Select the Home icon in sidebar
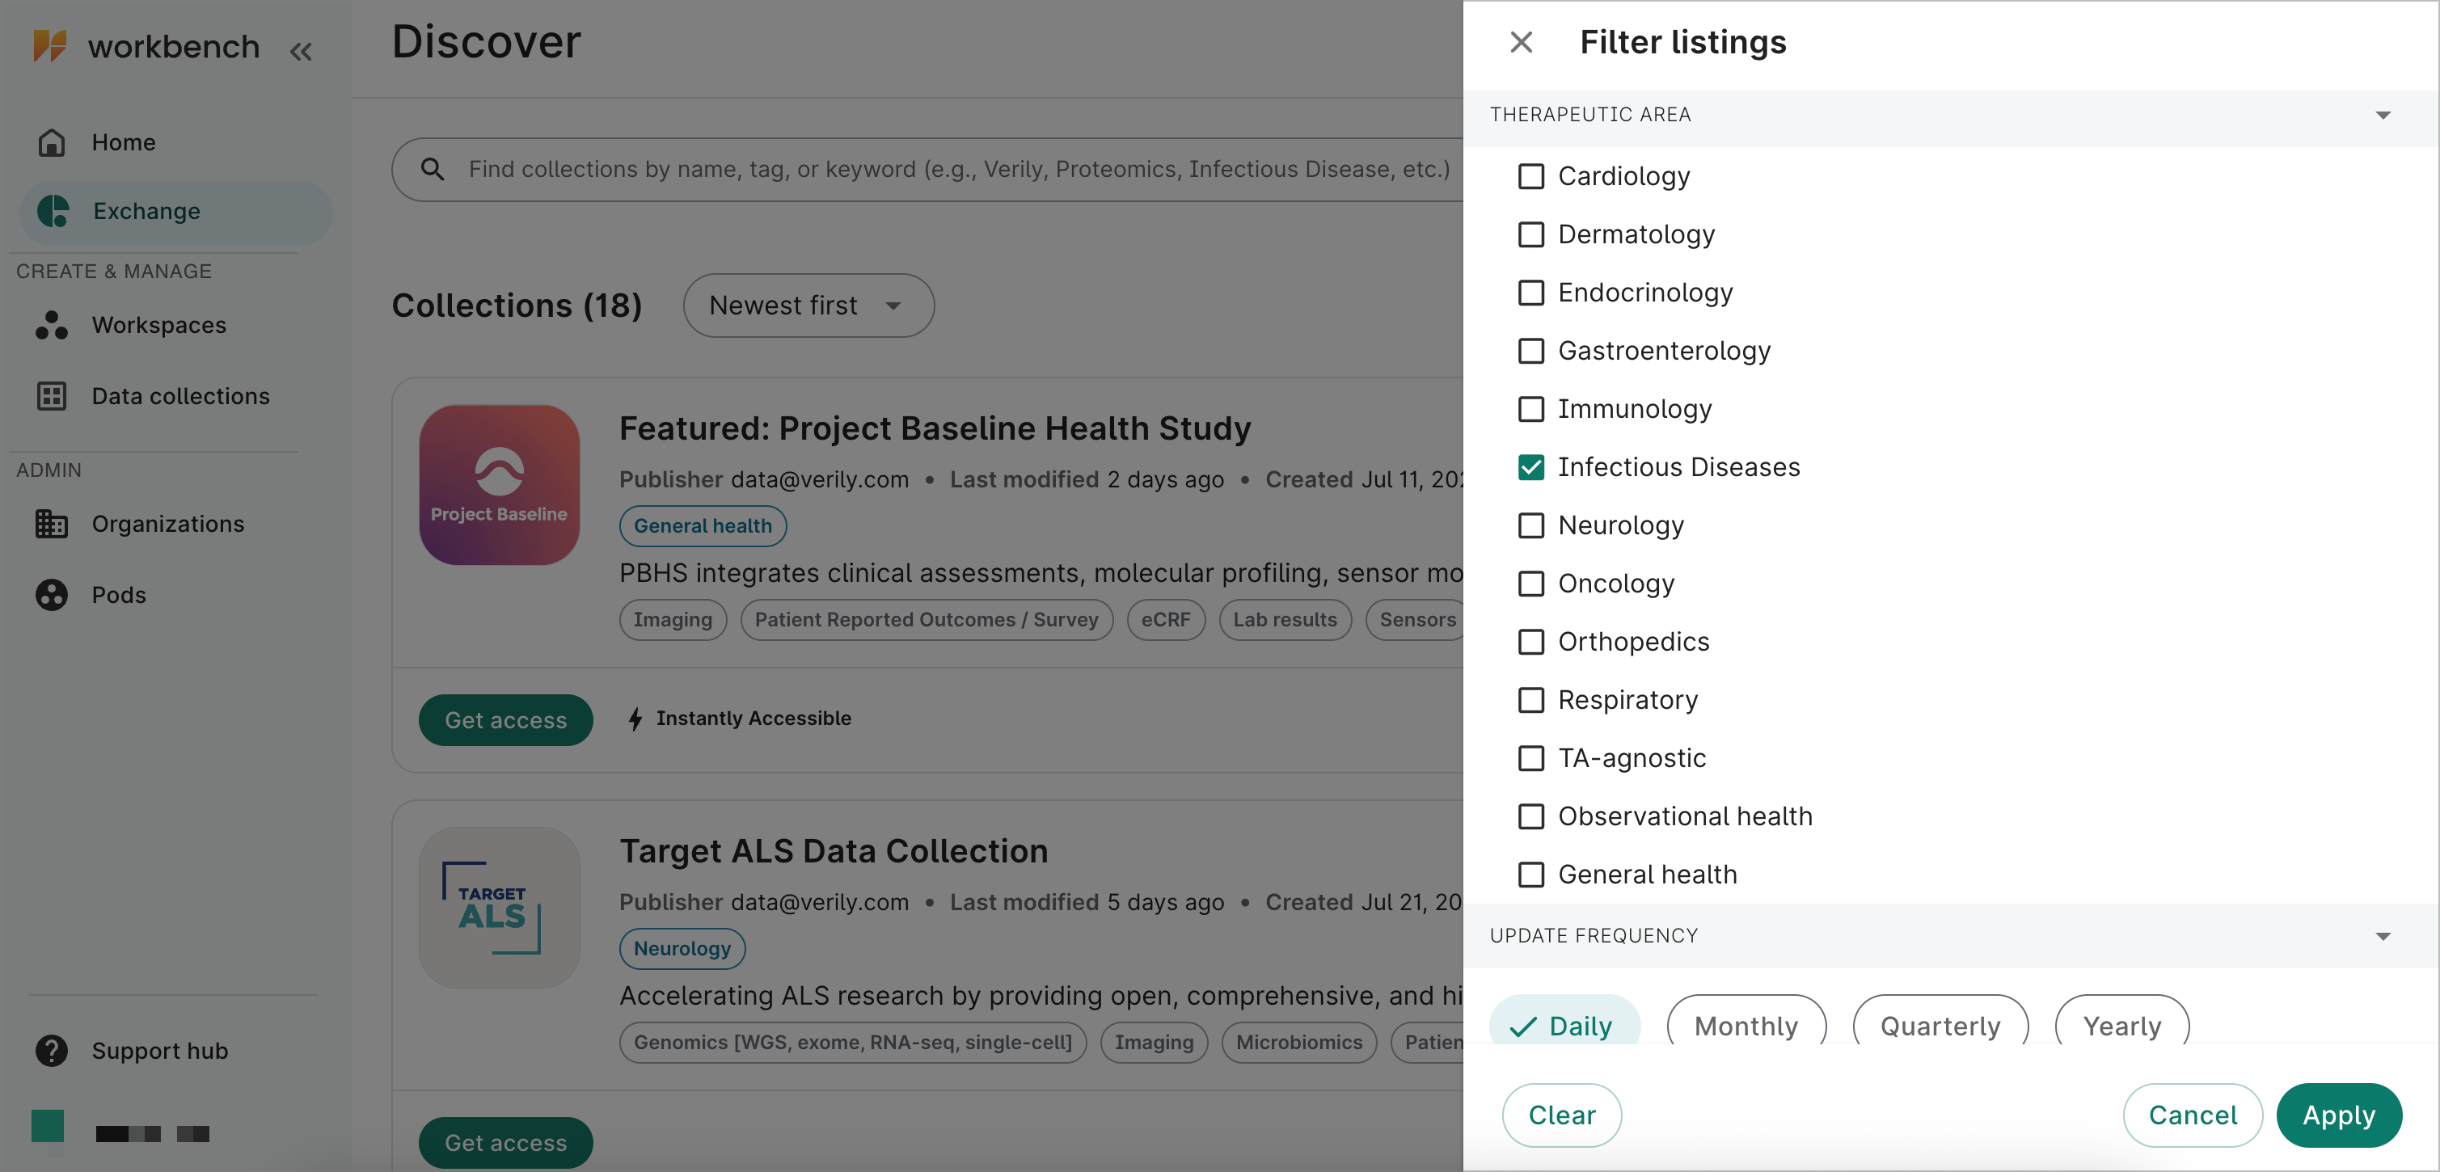The width and height of the screenshot is (2440, 1172). 52,142
